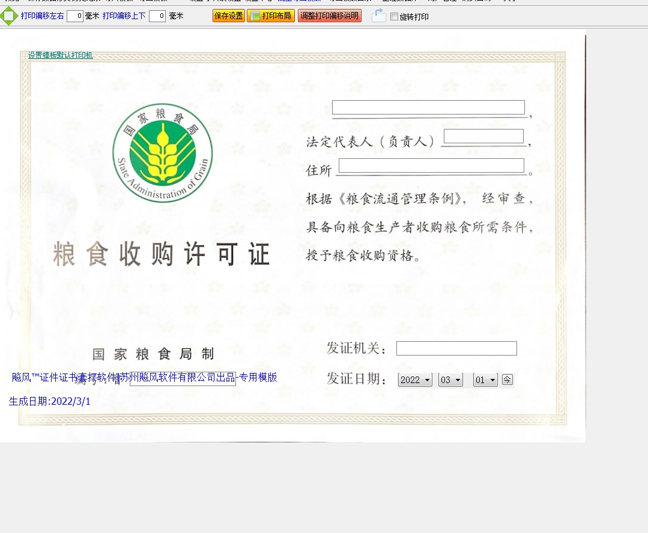Open the 打印布局 print layout
The image size is (648, 533).
(271, 16)
